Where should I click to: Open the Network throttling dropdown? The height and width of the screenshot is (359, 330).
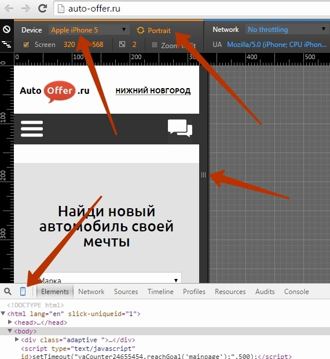tap(287, 30)
